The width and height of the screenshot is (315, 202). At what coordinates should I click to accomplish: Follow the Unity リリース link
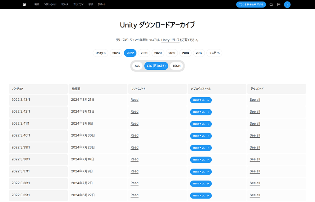coord(170,40)
